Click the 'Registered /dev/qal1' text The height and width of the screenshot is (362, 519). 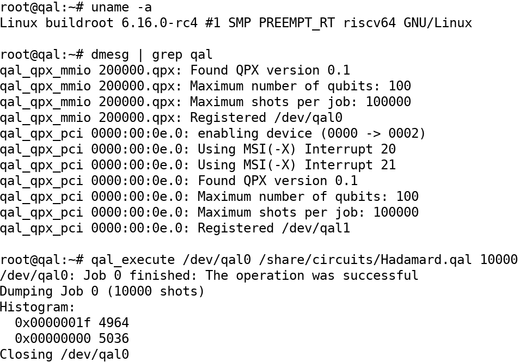[x=274, y=228]
